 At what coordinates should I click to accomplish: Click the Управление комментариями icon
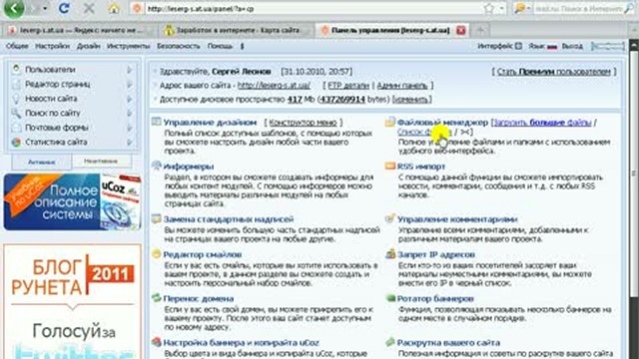390,218
